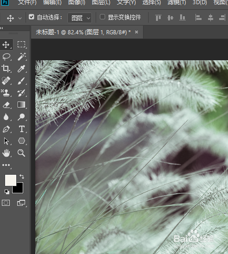
Task: Select the Rectangular Marquee tool
Action: pos(21,44)
